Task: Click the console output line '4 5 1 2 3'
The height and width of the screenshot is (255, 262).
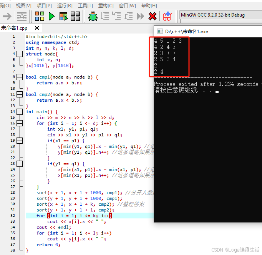Action: tap(168, 41)
